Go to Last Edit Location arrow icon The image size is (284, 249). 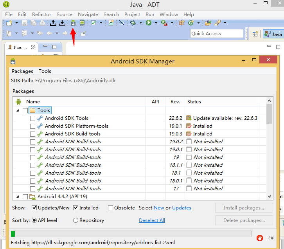click(40, 33)
